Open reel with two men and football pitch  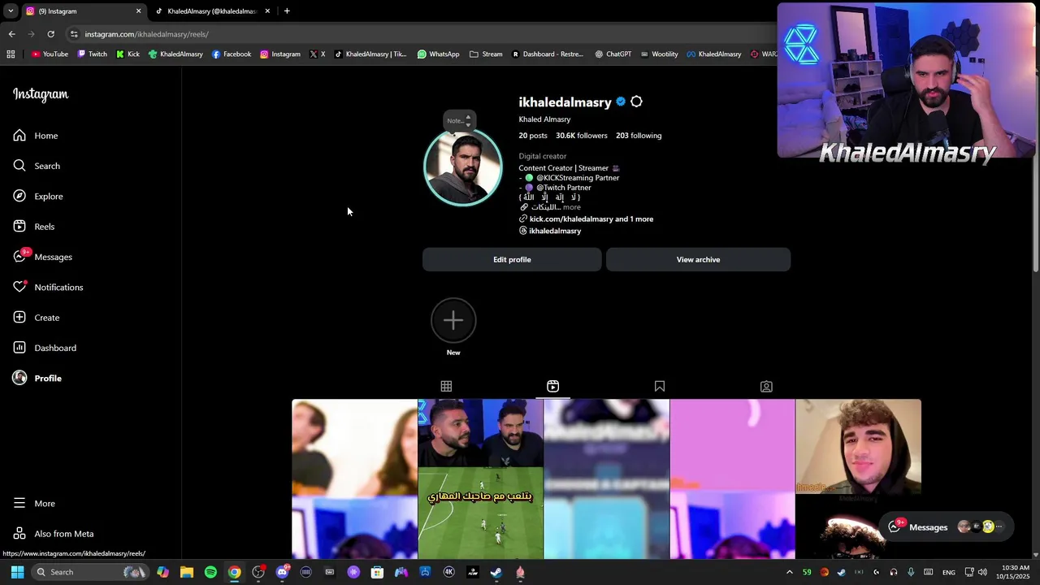[x=481, y=479]
